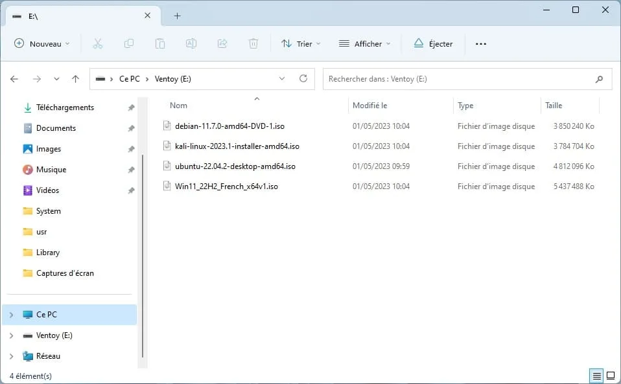
Task: Select kali-linux-2023.1-installer-amd64.iso file name
Action: pos(237,146)
